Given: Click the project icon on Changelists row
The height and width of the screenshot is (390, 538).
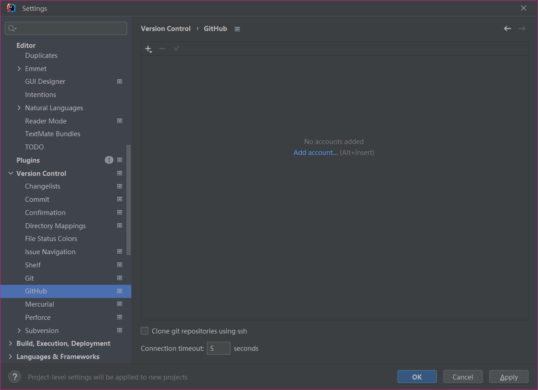Looking at the screenshot, I should 120,186.
